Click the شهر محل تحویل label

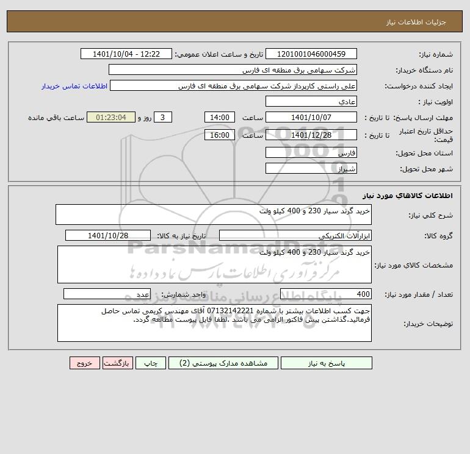click(426, 169)
